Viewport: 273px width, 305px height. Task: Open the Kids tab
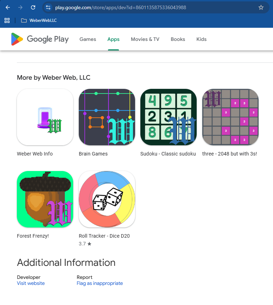point(201,39)
